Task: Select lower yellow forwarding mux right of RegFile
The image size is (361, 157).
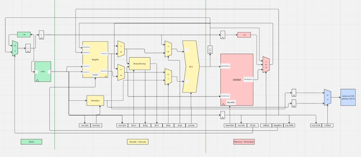Action: click(x=121, y=72)
